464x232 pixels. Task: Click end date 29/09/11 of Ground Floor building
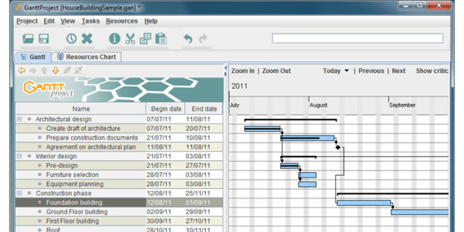(198, 212)
